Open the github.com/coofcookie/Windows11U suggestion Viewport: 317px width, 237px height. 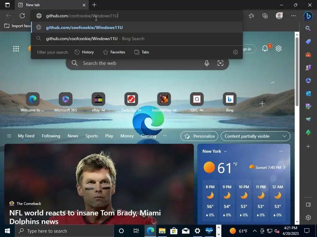137,27
